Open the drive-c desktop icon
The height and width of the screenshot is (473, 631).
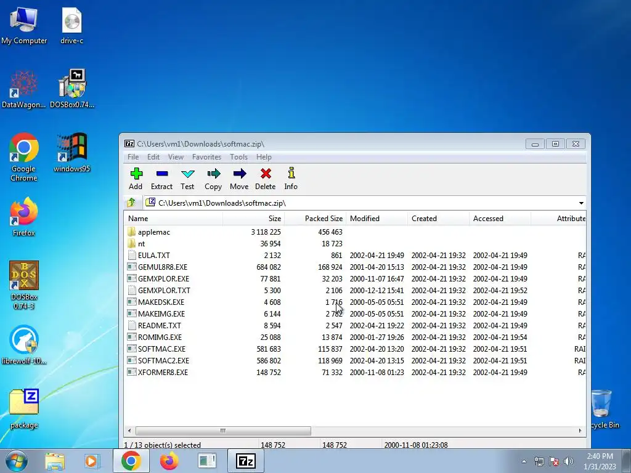tap(71, 25)
